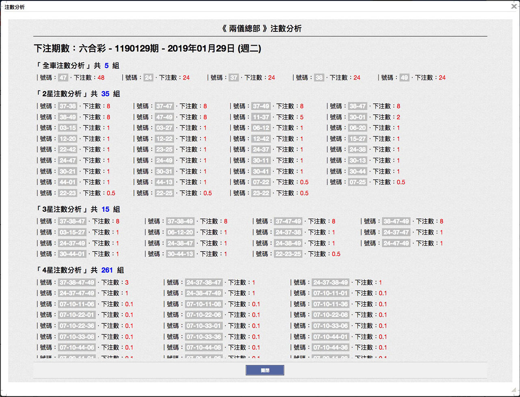Select number badge 49 in 全車注數分析

(x=404, y=78)
